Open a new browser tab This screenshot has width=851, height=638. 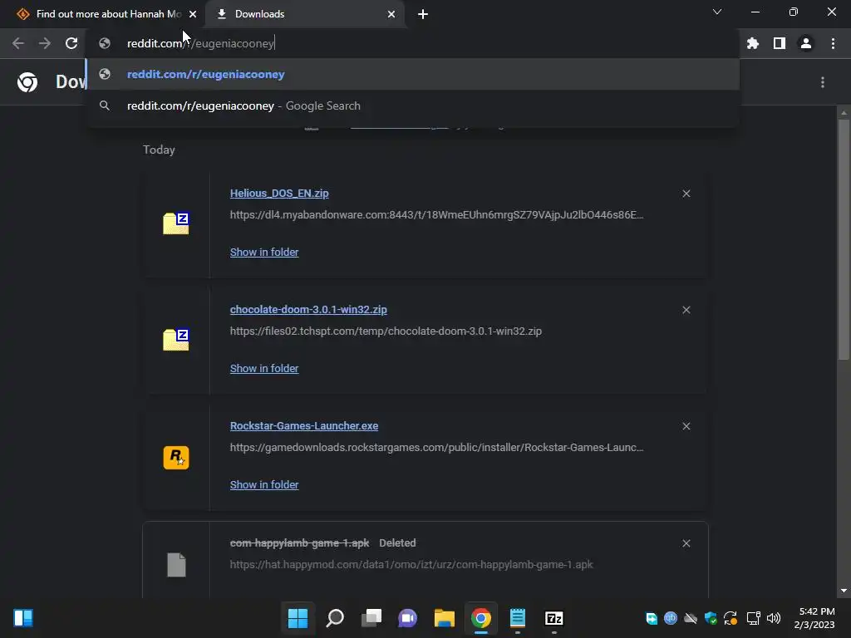click(x=423, y=14)
